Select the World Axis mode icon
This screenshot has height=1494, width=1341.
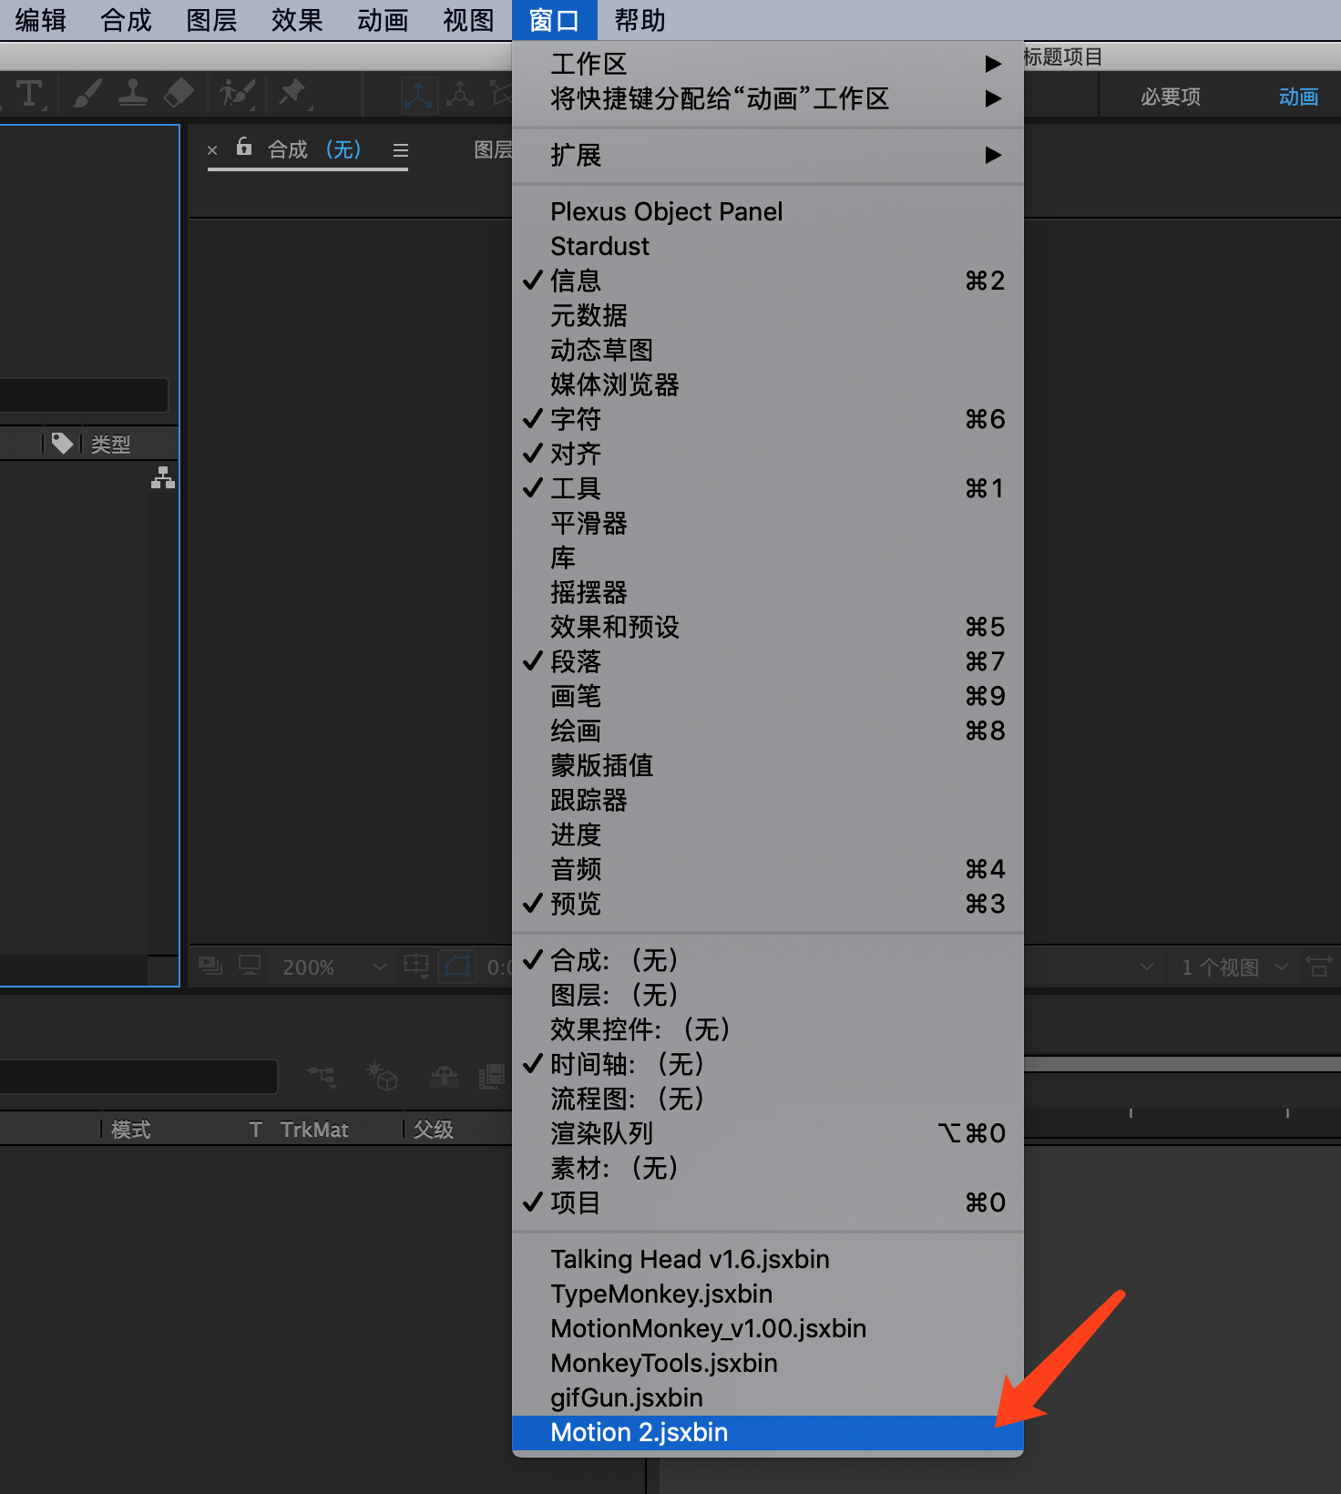[460, 95]
